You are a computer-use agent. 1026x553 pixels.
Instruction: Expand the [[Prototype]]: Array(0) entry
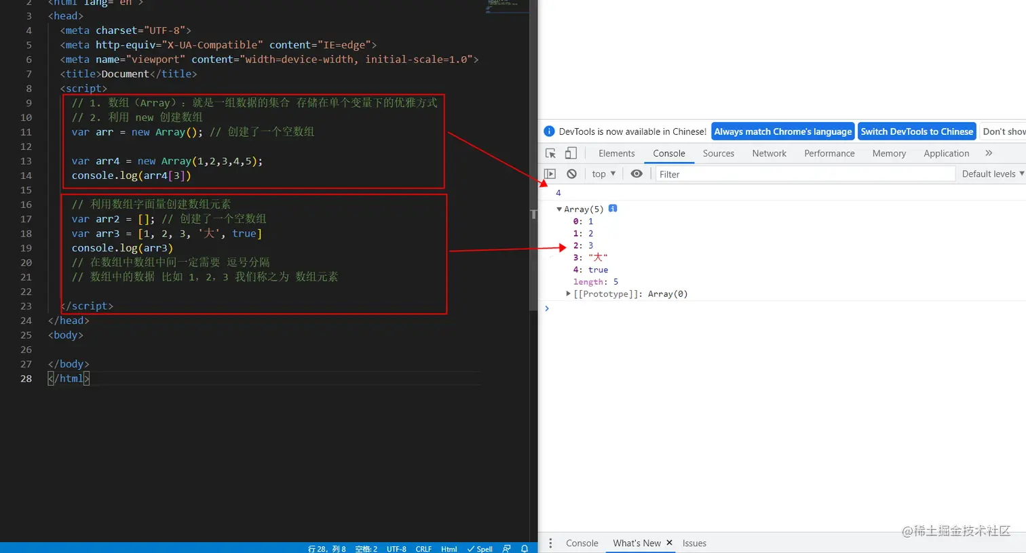coord(569,294)
